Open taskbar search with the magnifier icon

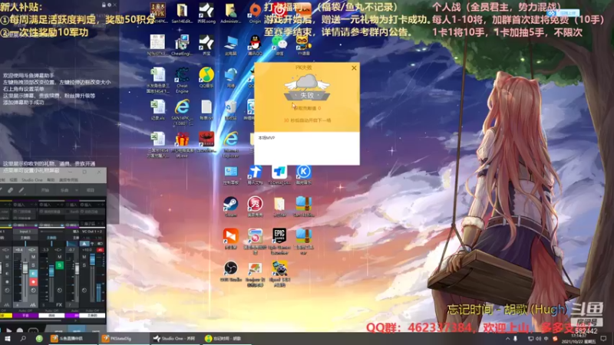pyautogui.click(x=23, y=338)
